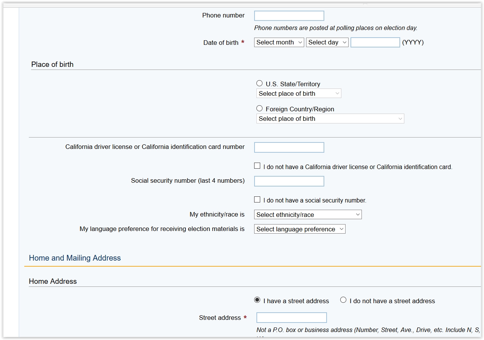
Task: Click the election materials language preference label
Action: tap(162, 229)
